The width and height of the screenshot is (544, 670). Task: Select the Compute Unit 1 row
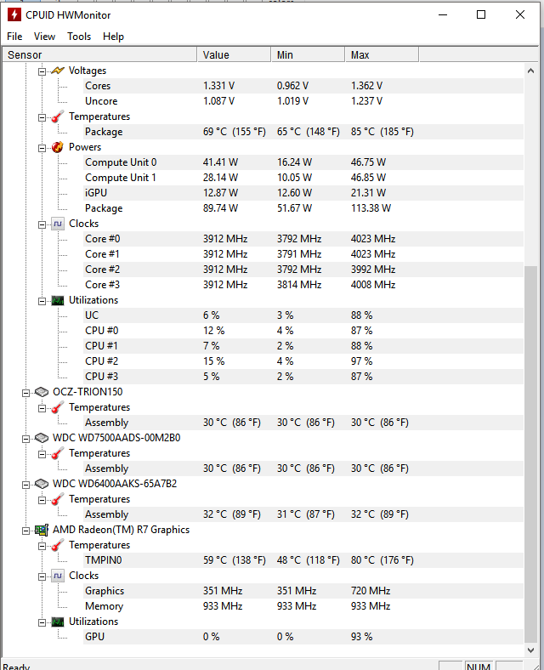pos(304,178)
